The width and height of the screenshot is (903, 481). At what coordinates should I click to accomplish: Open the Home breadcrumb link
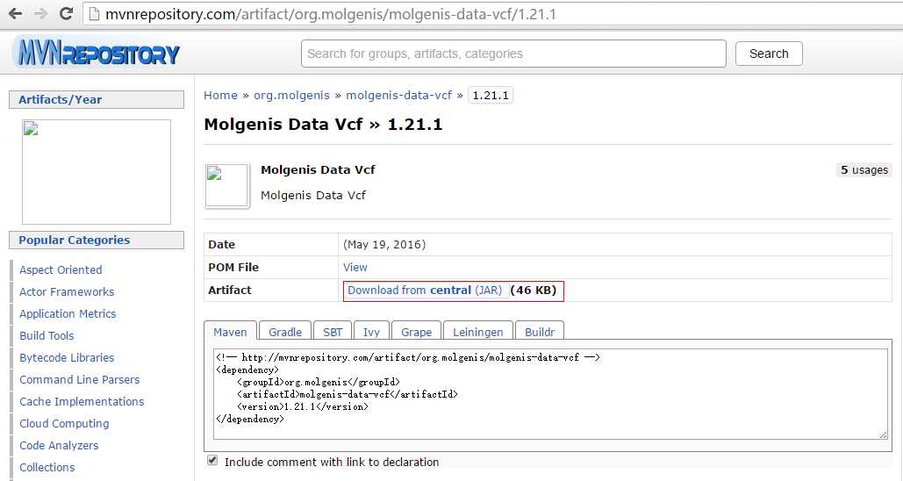(x=220, y=95)
